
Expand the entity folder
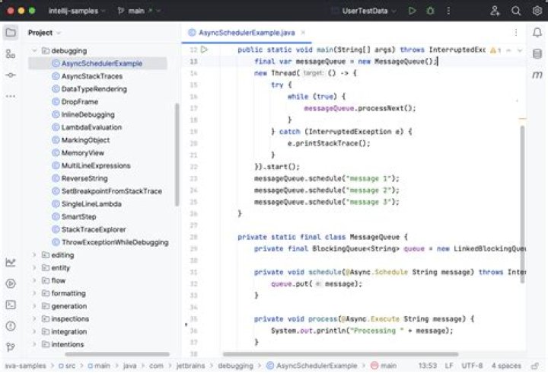(x=34, y=268)
